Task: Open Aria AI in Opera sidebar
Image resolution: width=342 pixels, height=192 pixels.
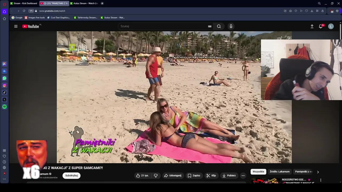Action: point(4,64)
